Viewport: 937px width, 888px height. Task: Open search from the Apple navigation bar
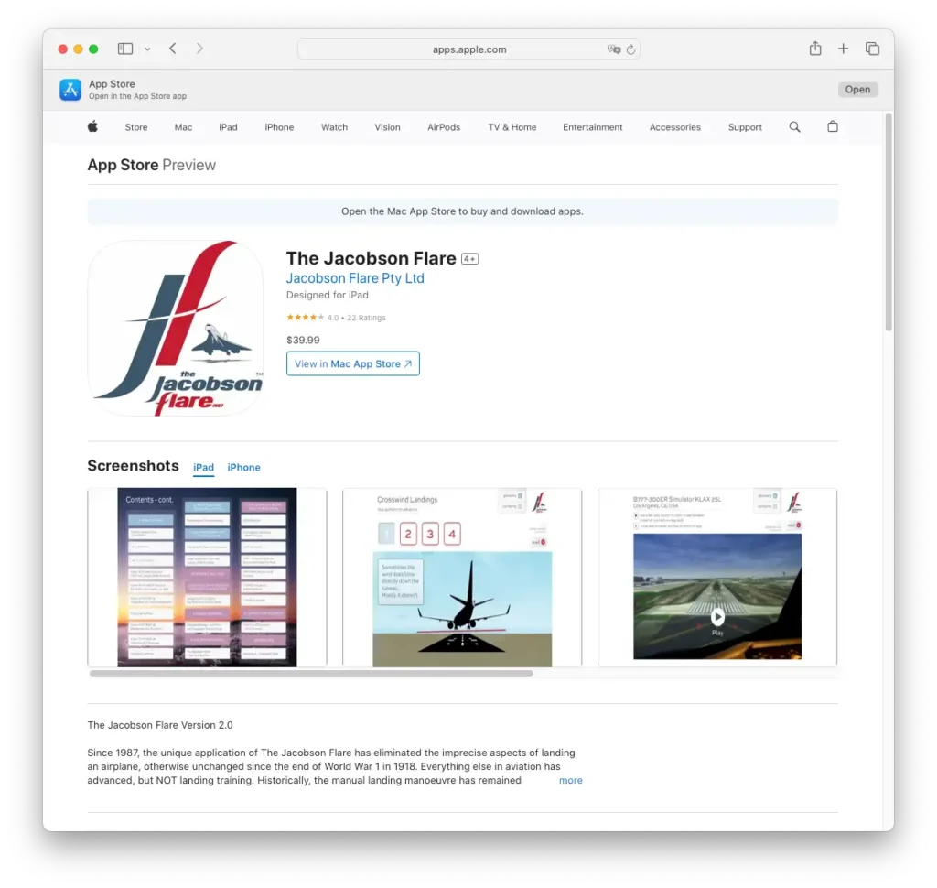(x=794, y=127)
